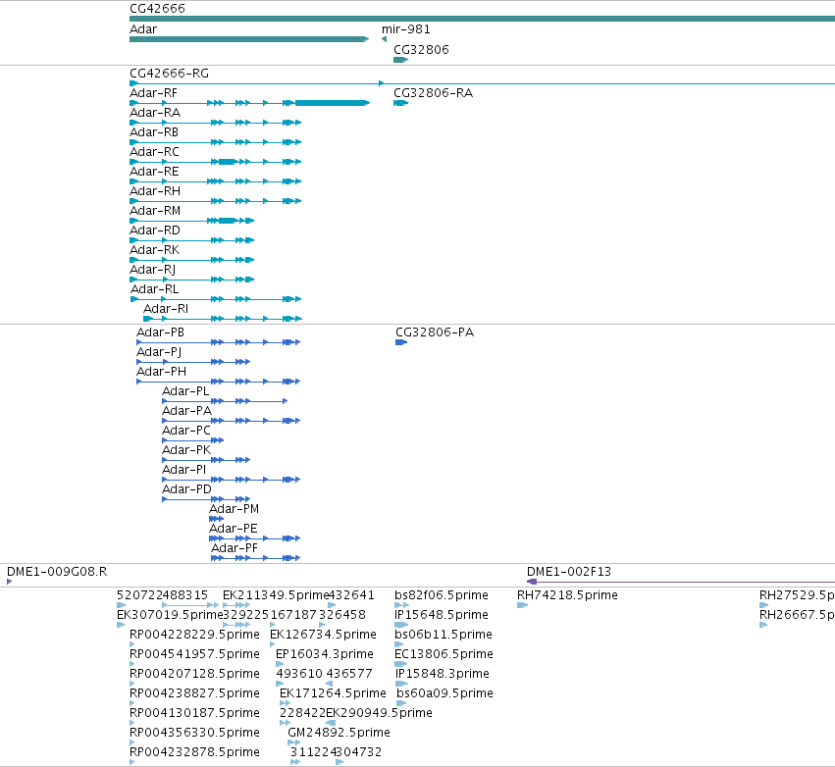Click the GM24892.5prime EST label
835x767 pixels.
coord(339,733)
